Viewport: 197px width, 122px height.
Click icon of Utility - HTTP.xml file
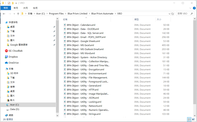65,90
